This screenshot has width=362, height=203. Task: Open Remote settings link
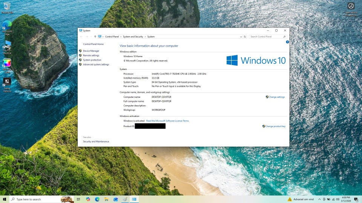pos(91,56)
